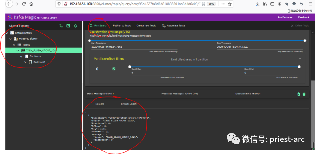Open the browser hamburger menu
The width and height of the screenshot is (315, 154).
coord(310,4)
